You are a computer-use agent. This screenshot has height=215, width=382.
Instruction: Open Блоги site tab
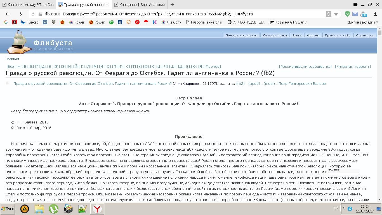point(297,35)
